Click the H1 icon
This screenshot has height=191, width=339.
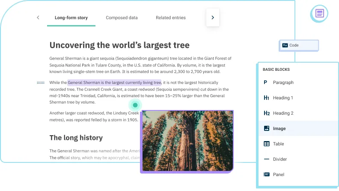click(266, 98)
